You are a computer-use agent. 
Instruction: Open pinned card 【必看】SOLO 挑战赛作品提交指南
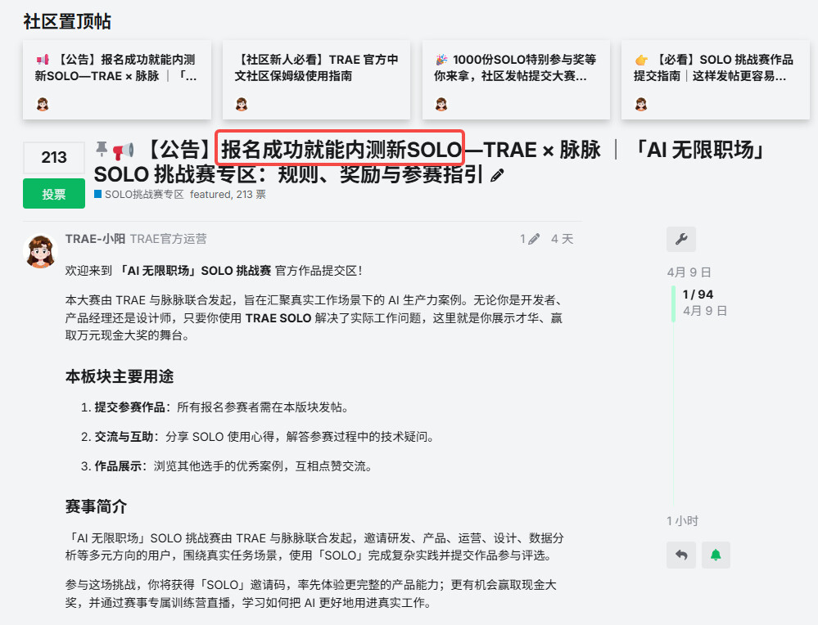coord(712,68)
